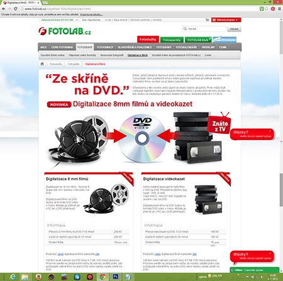Open the Chrome menu icon
This screenshot has width=283, height=281.
click(279, 9)
